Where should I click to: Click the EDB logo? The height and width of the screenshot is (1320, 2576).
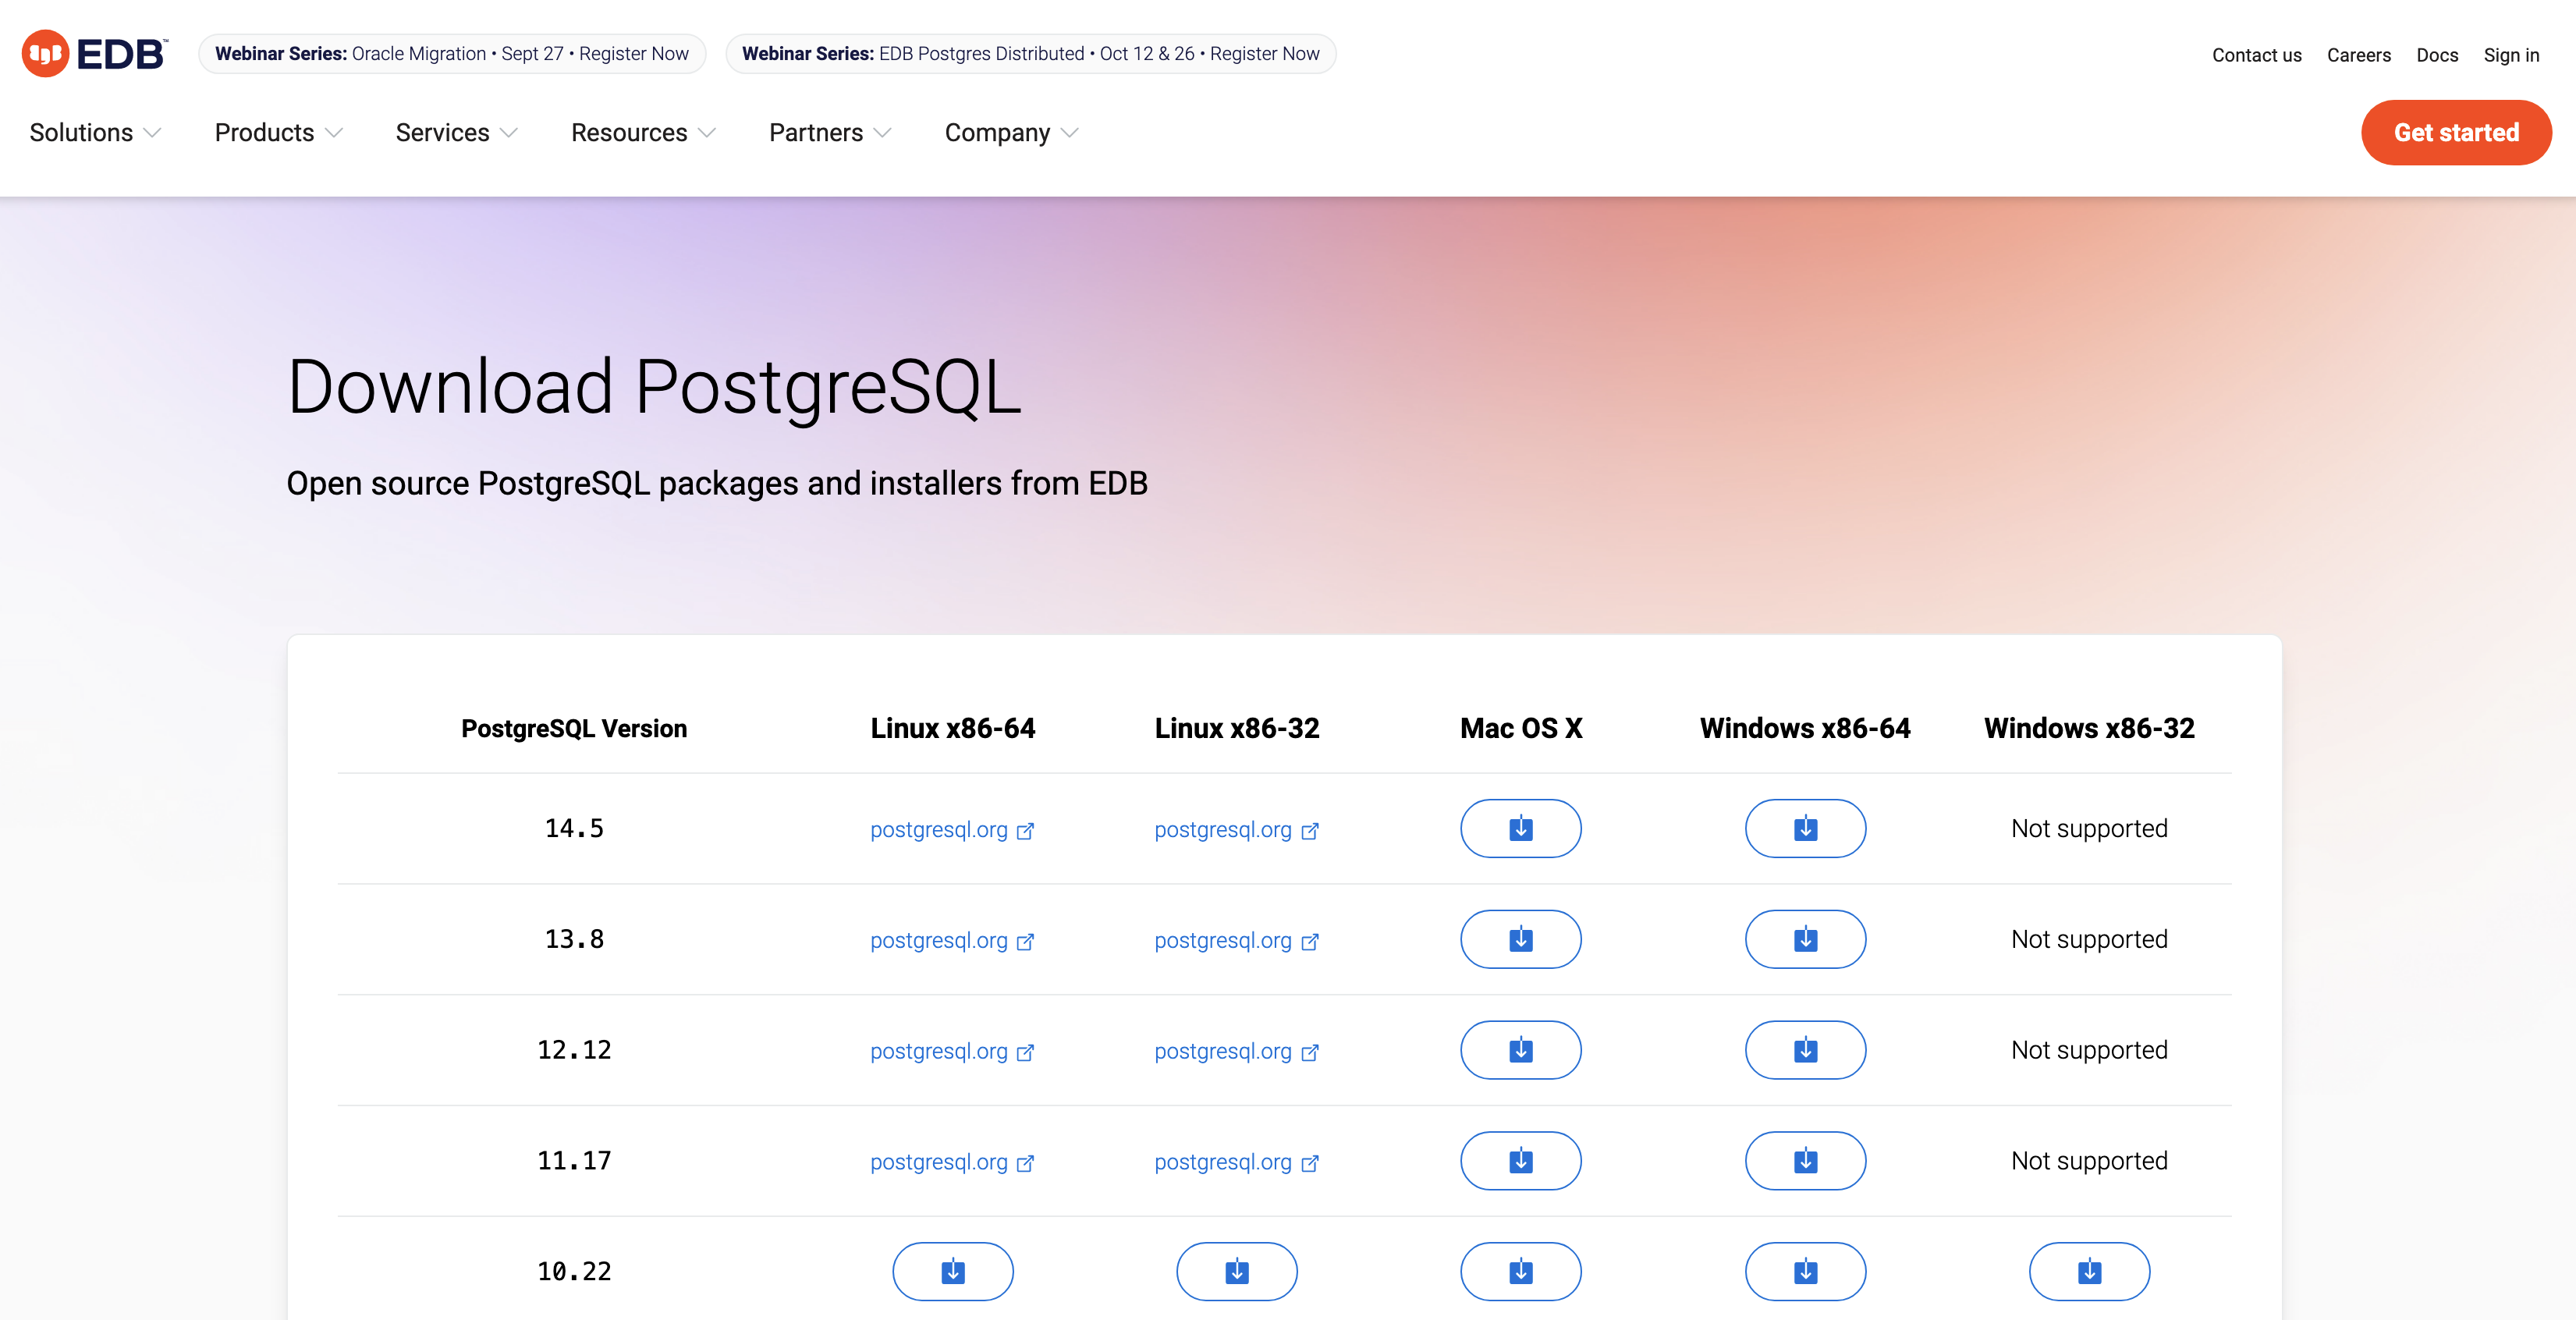pyautogui.click(x=95, y=53)
